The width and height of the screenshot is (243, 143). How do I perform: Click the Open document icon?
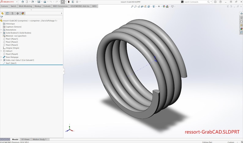point(33,2)
